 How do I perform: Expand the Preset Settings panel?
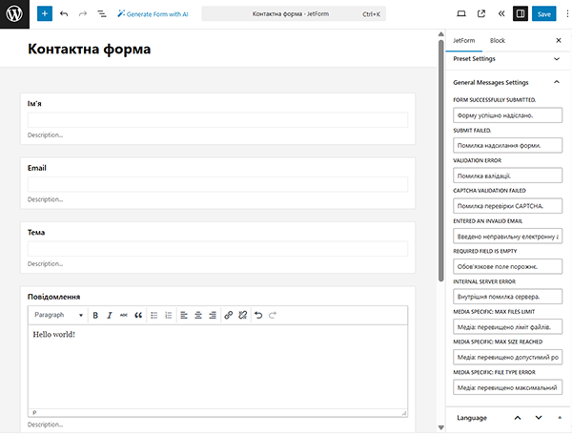click(507, 59)
